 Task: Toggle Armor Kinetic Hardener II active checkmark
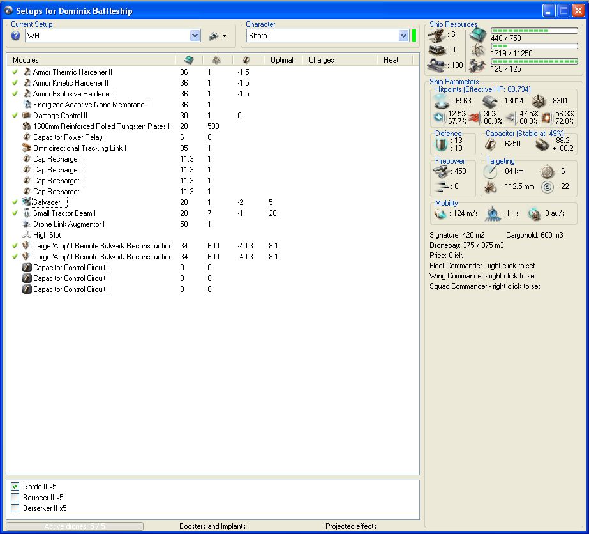[15, 83]
